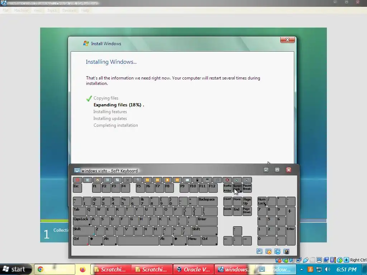367x275 pixels.
Task: Switch to windows... VM taskbar button
Action: click(x=234, y=269)
